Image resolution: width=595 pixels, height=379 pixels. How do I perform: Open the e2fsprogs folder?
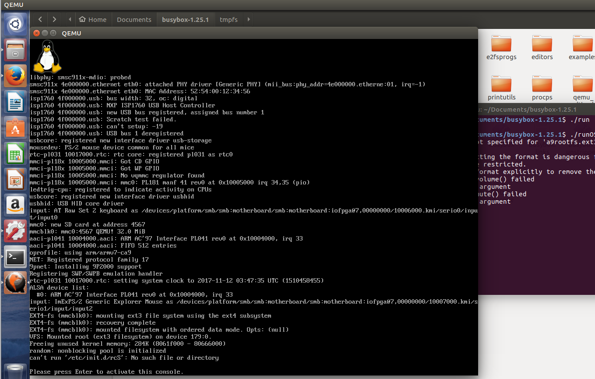pos(501,48)
